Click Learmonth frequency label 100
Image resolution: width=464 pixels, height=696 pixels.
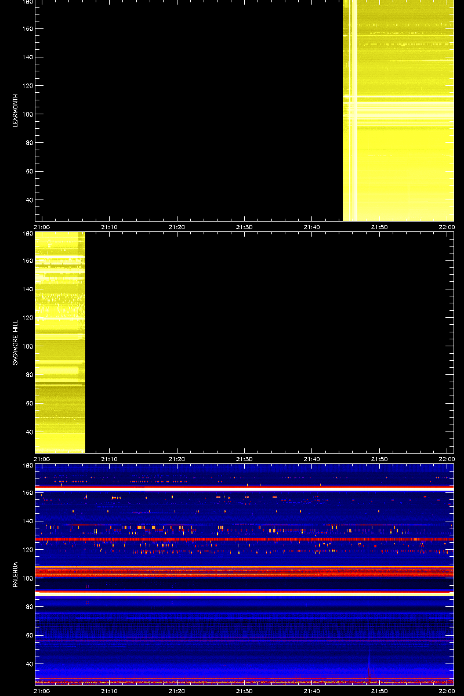[x=27, y=114]
